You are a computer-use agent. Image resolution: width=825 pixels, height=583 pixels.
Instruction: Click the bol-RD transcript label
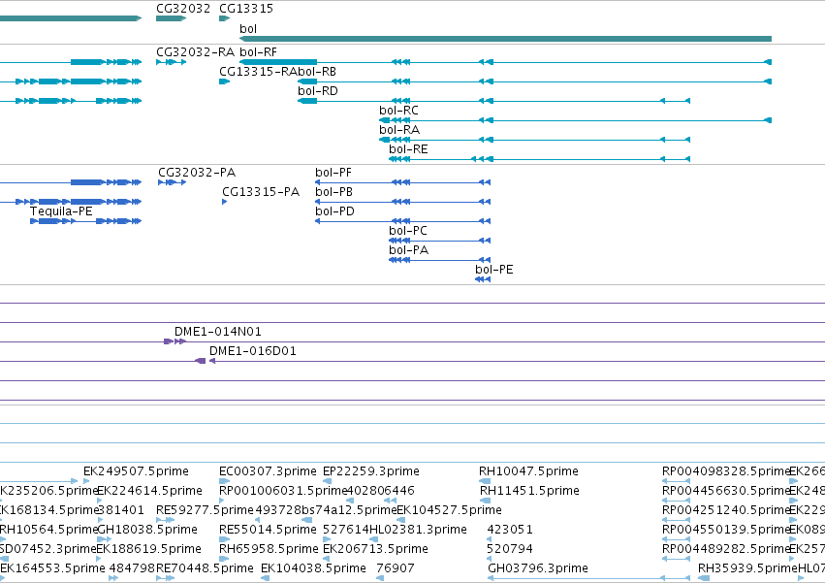pos(318,91)
